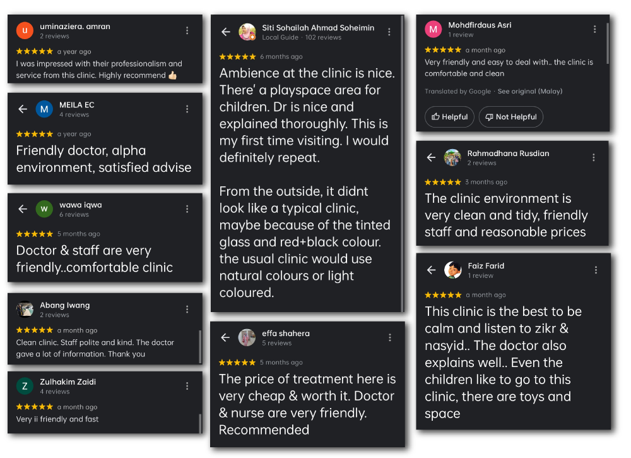
Task: Open kebab menu on Abang Iwang review
Action: coord(187,309)
